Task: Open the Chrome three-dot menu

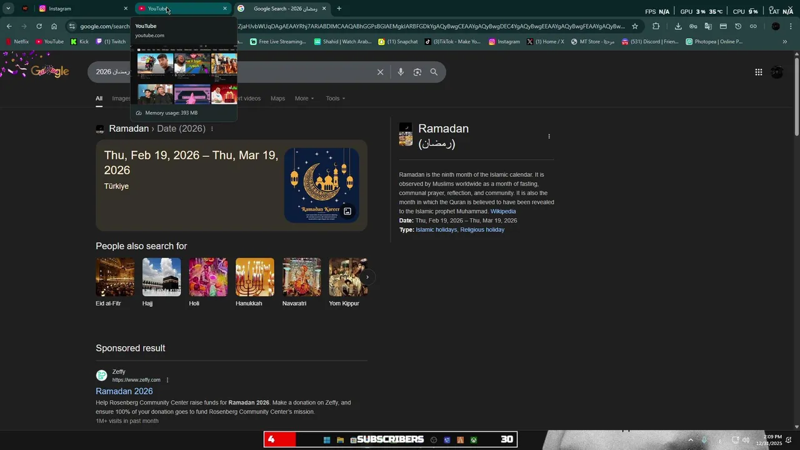Action: (791, 26)
